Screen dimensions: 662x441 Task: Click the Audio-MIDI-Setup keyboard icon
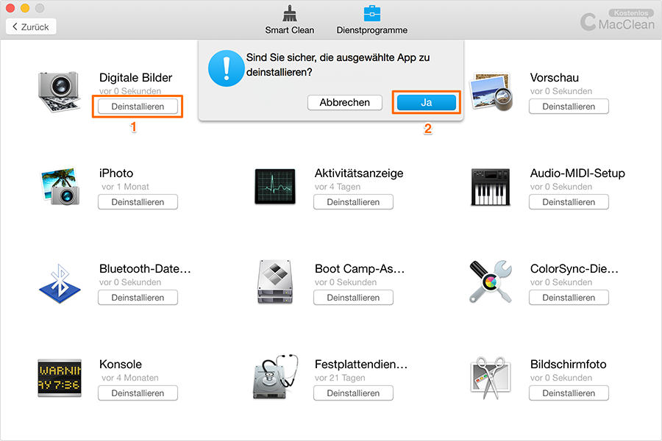click(x=490, y=187)
